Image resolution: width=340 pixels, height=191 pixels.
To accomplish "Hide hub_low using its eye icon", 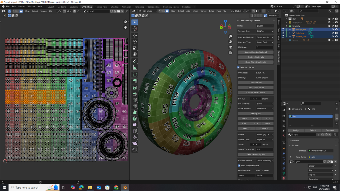I will [333, 33].
